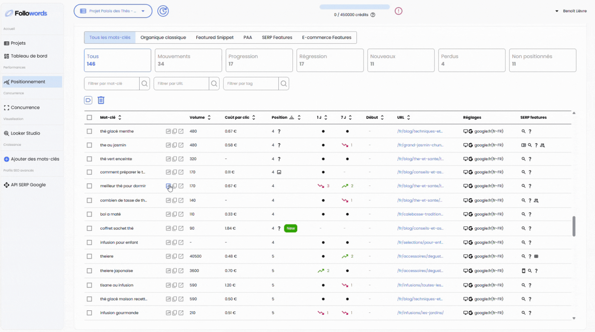Screen dimensions: 595x332
Task: Click the refresh history icon beside project selector
Action: pos(163,11)
